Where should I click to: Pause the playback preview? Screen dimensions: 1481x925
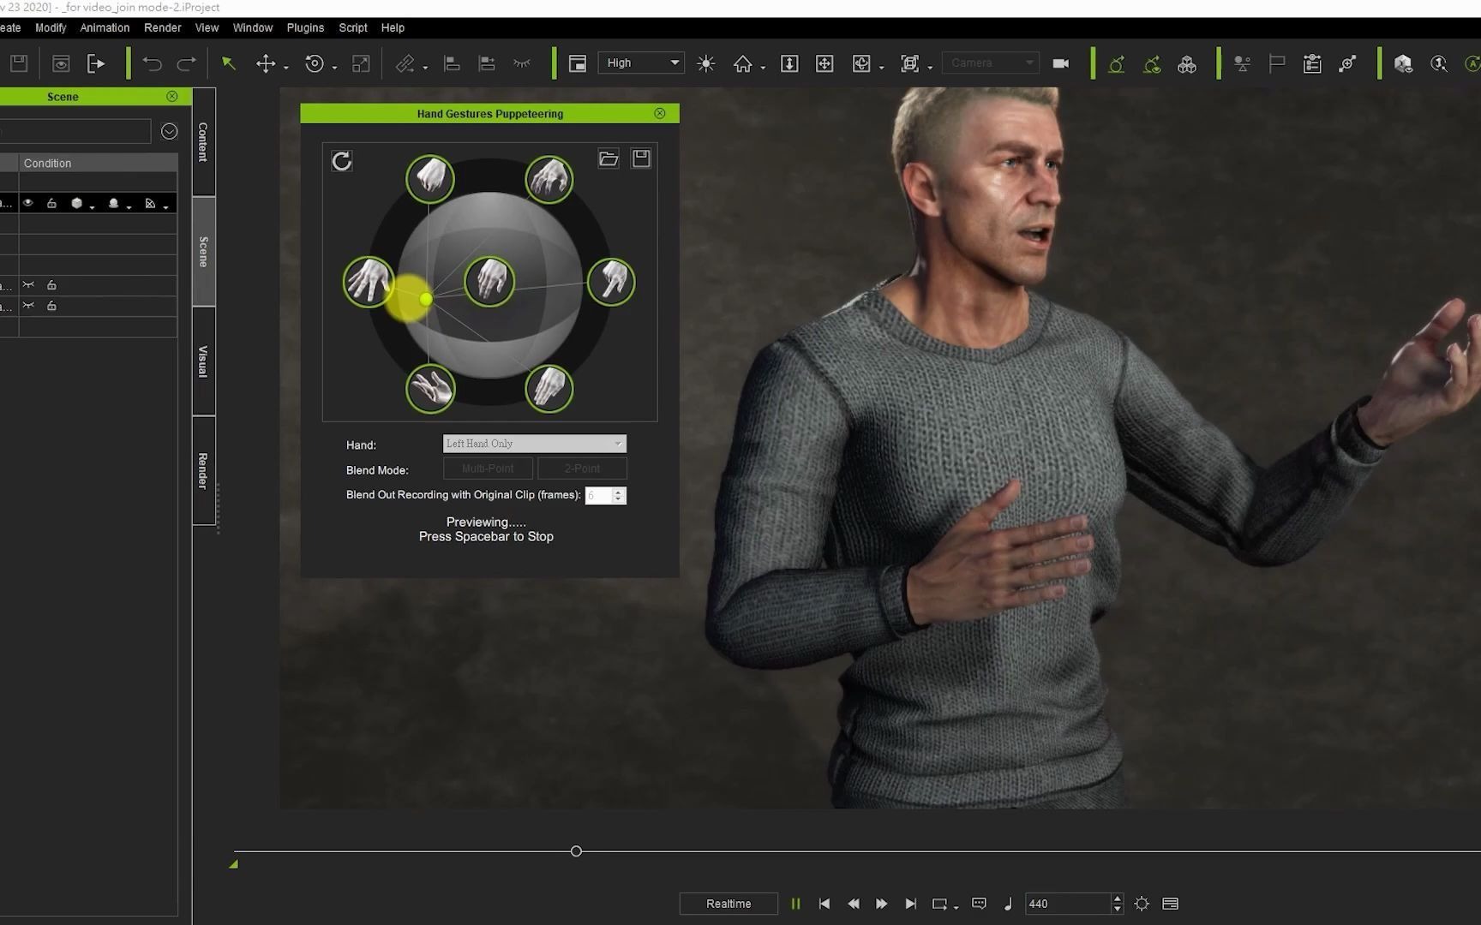795,904
